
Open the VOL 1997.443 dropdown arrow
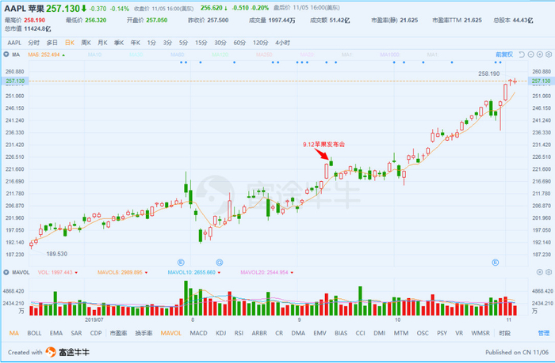[76, 273]
